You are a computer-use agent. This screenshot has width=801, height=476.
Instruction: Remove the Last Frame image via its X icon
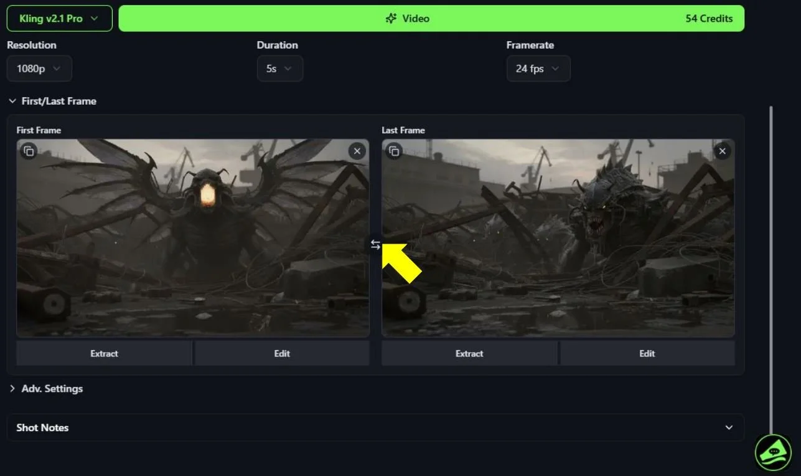click(722, 151)
